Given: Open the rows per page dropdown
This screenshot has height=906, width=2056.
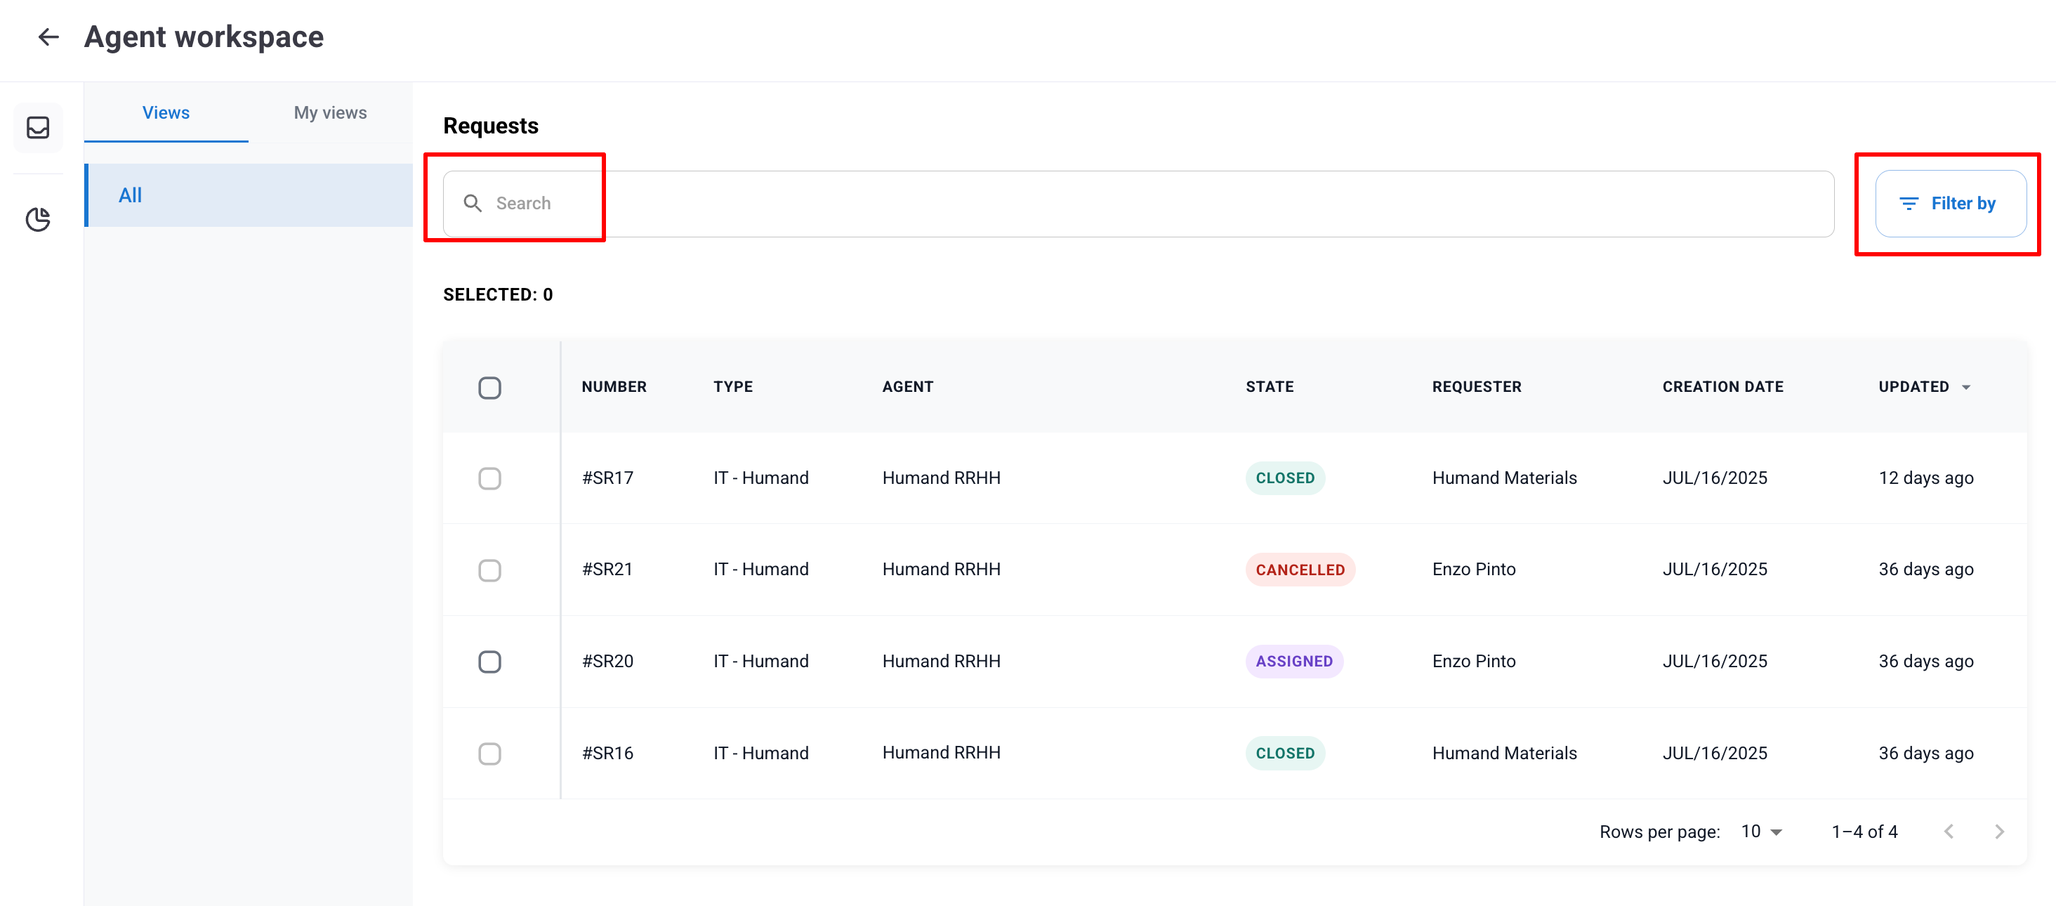Looking at the screenshot, I should pos(1760,832).
